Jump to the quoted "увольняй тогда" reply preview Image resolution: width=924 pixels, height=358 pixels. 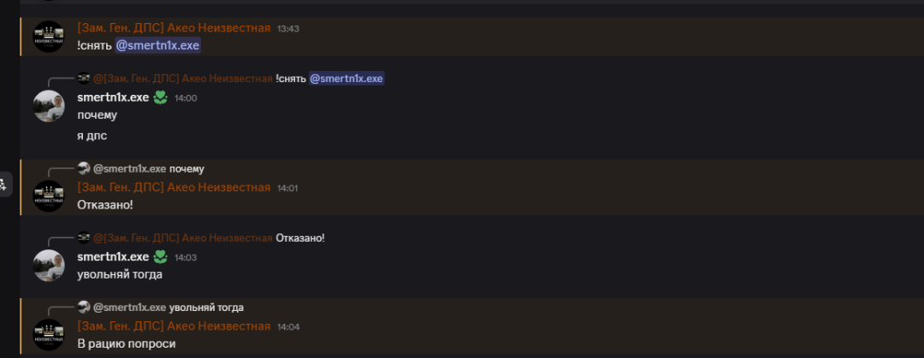point(206,308)
